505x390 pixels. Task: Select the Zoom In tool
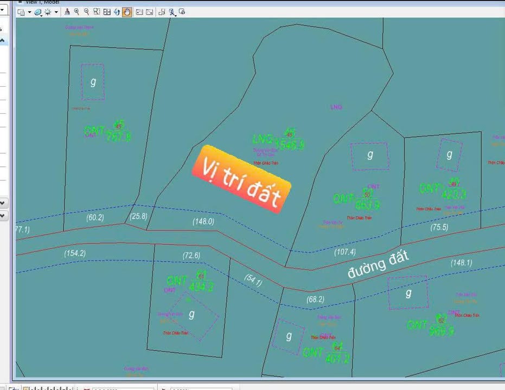pyautogui.click(x=76, y=12)
